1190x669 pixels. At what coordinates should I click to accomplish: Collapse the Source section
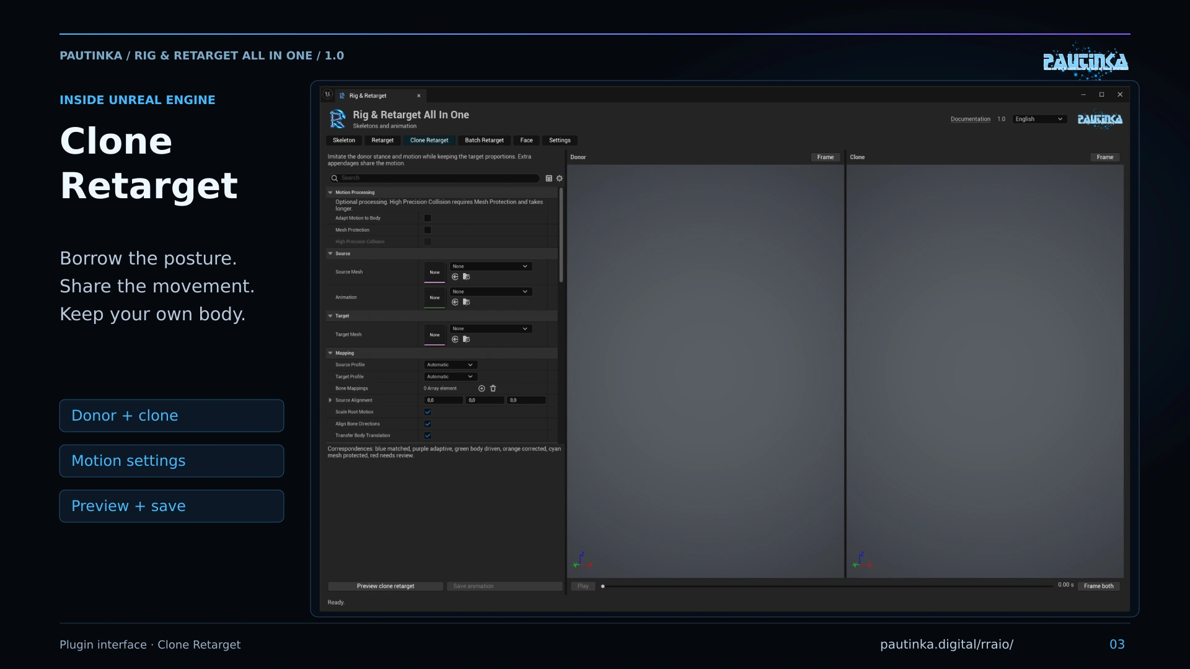[x=330, y=253]
